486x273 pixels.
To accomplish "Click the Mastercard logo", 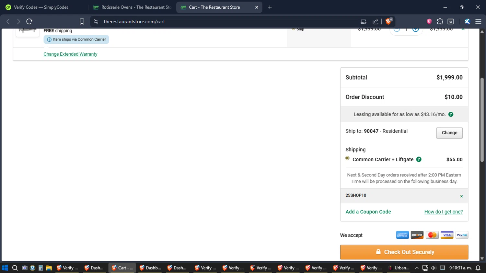I will tap(432, 235).
